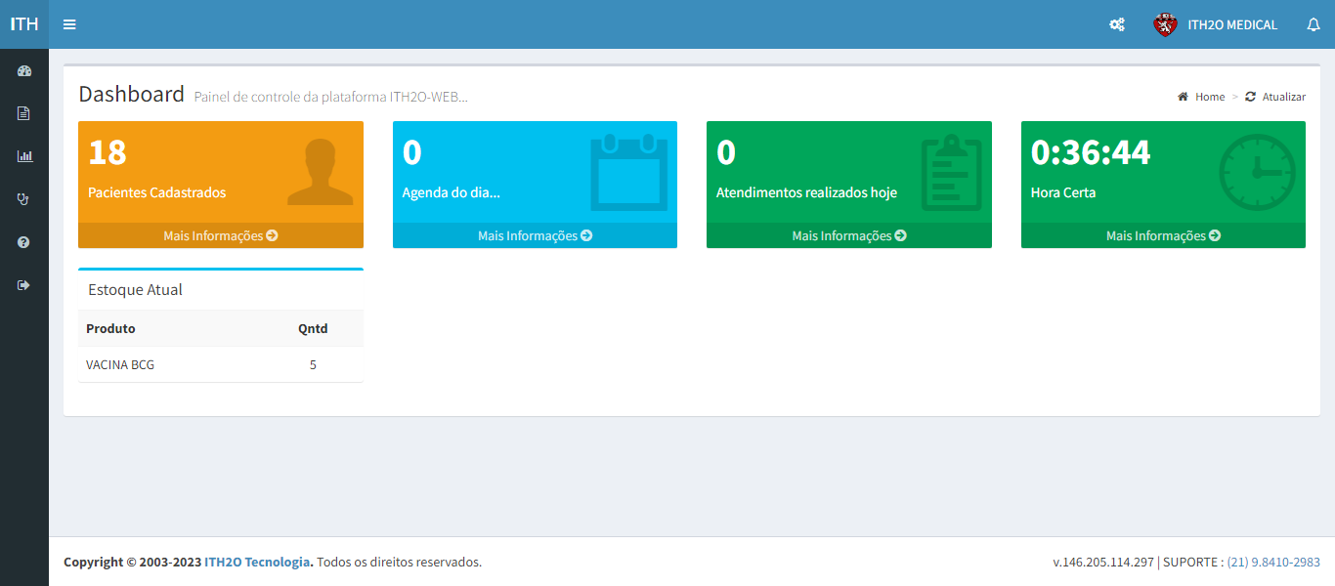
Task: Open the settings gears icon in top bar
Action: (1116, 24)
